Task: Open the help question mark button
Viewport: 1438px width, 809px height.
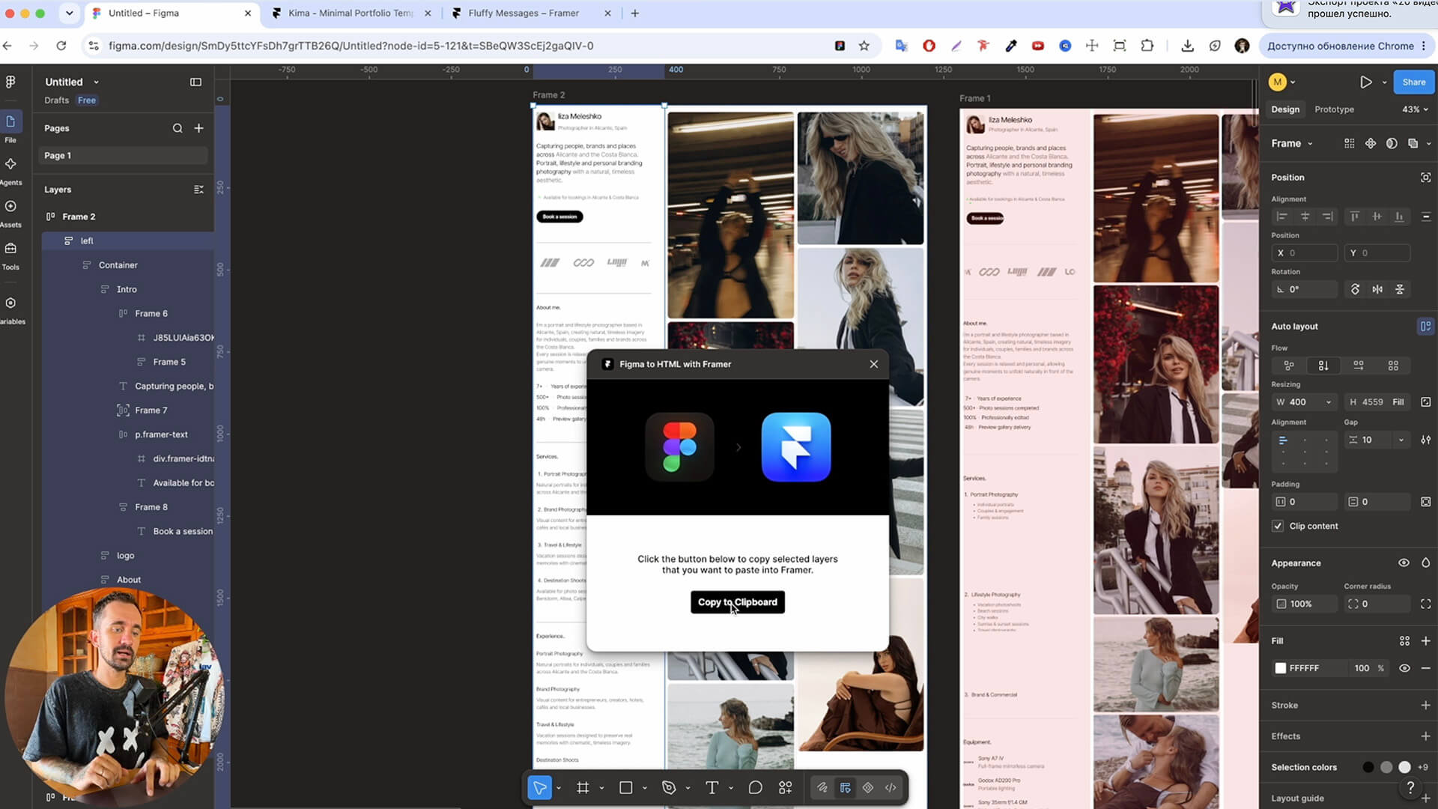Action: pyautogui.click(x=1410, y=787)
